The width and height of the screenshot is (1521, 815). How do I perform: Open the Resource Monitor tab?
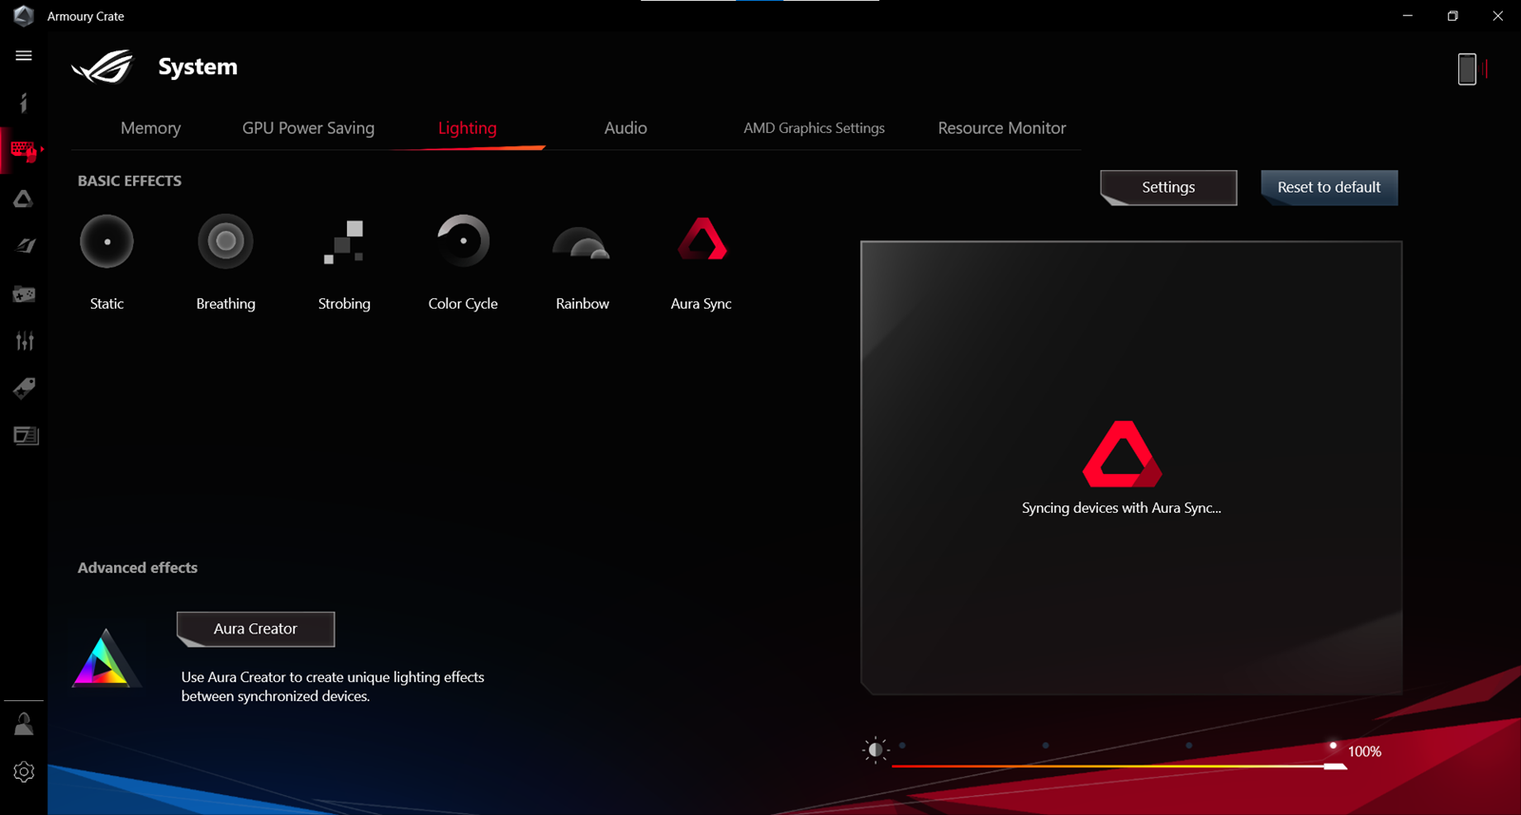coord(1002,128)
